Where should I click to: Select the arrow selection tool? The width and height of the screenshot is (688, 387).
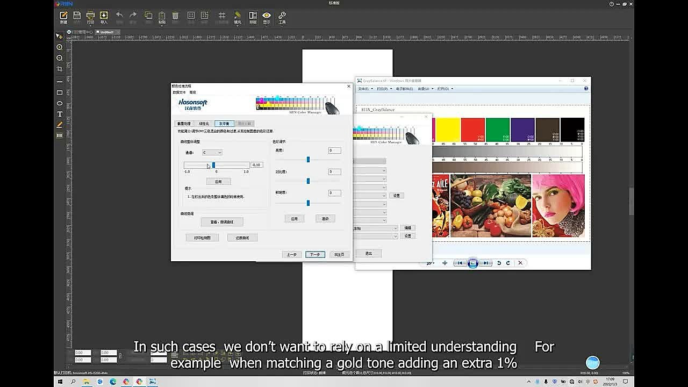click(x=59, y=36)
